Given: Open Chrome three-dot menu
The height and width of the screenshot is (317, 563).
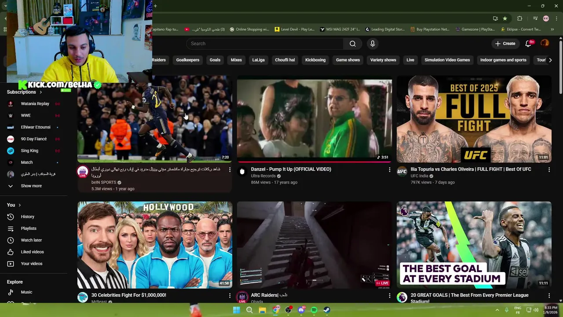Looking at the screenshot, I should tap(556, 18).
